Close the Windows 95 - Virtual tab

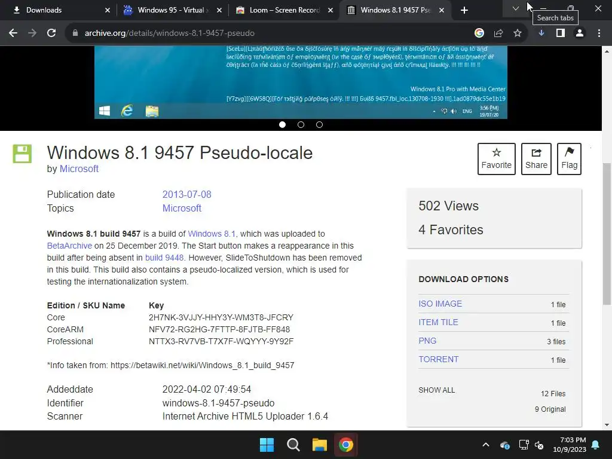point(219,10)
